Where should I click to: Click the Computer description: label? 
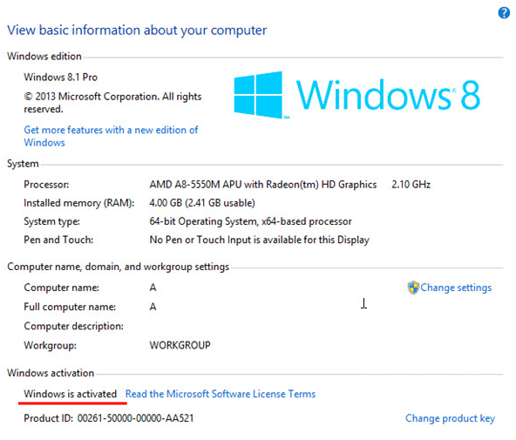tap(74, 326)
